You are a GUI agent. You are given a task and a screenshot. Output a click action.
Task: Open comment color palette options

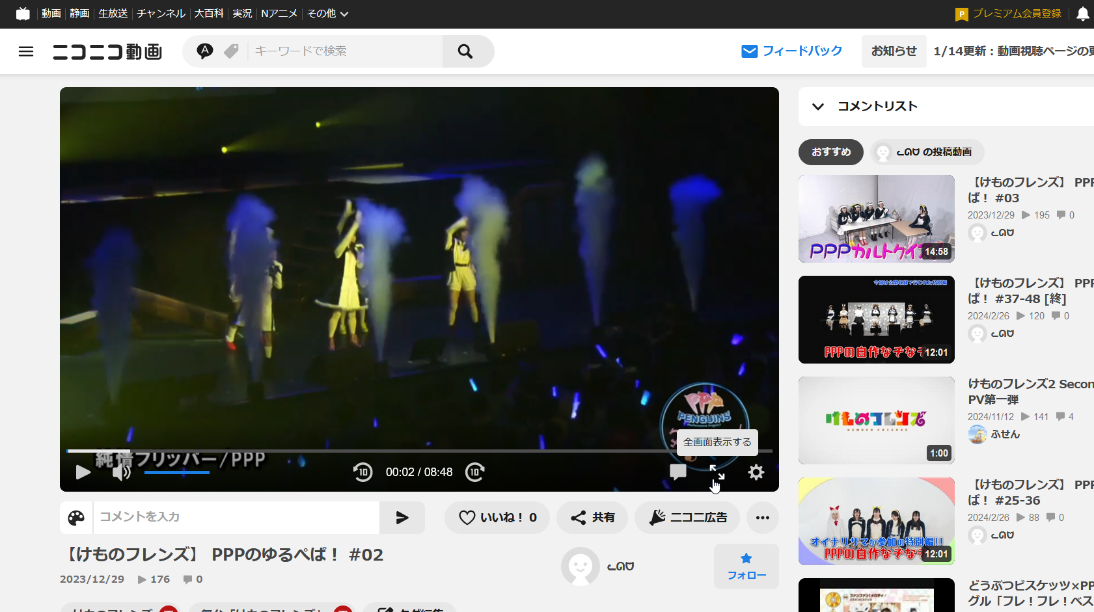(76, 518)
